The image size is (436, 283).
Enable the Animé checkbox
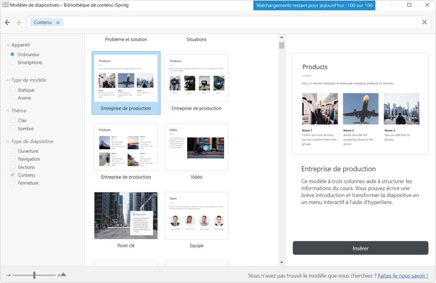click(12, 98)
